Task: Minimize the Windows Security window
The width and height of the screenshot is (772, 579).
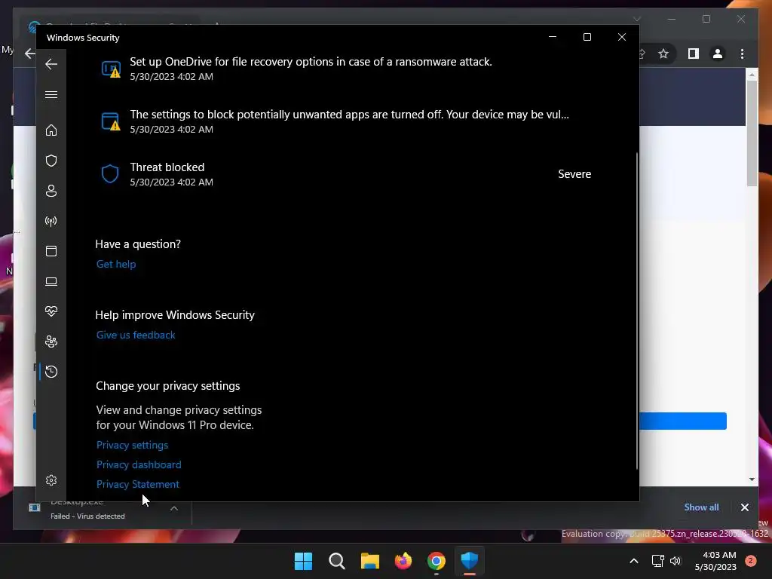Action: tap(553, 37)
